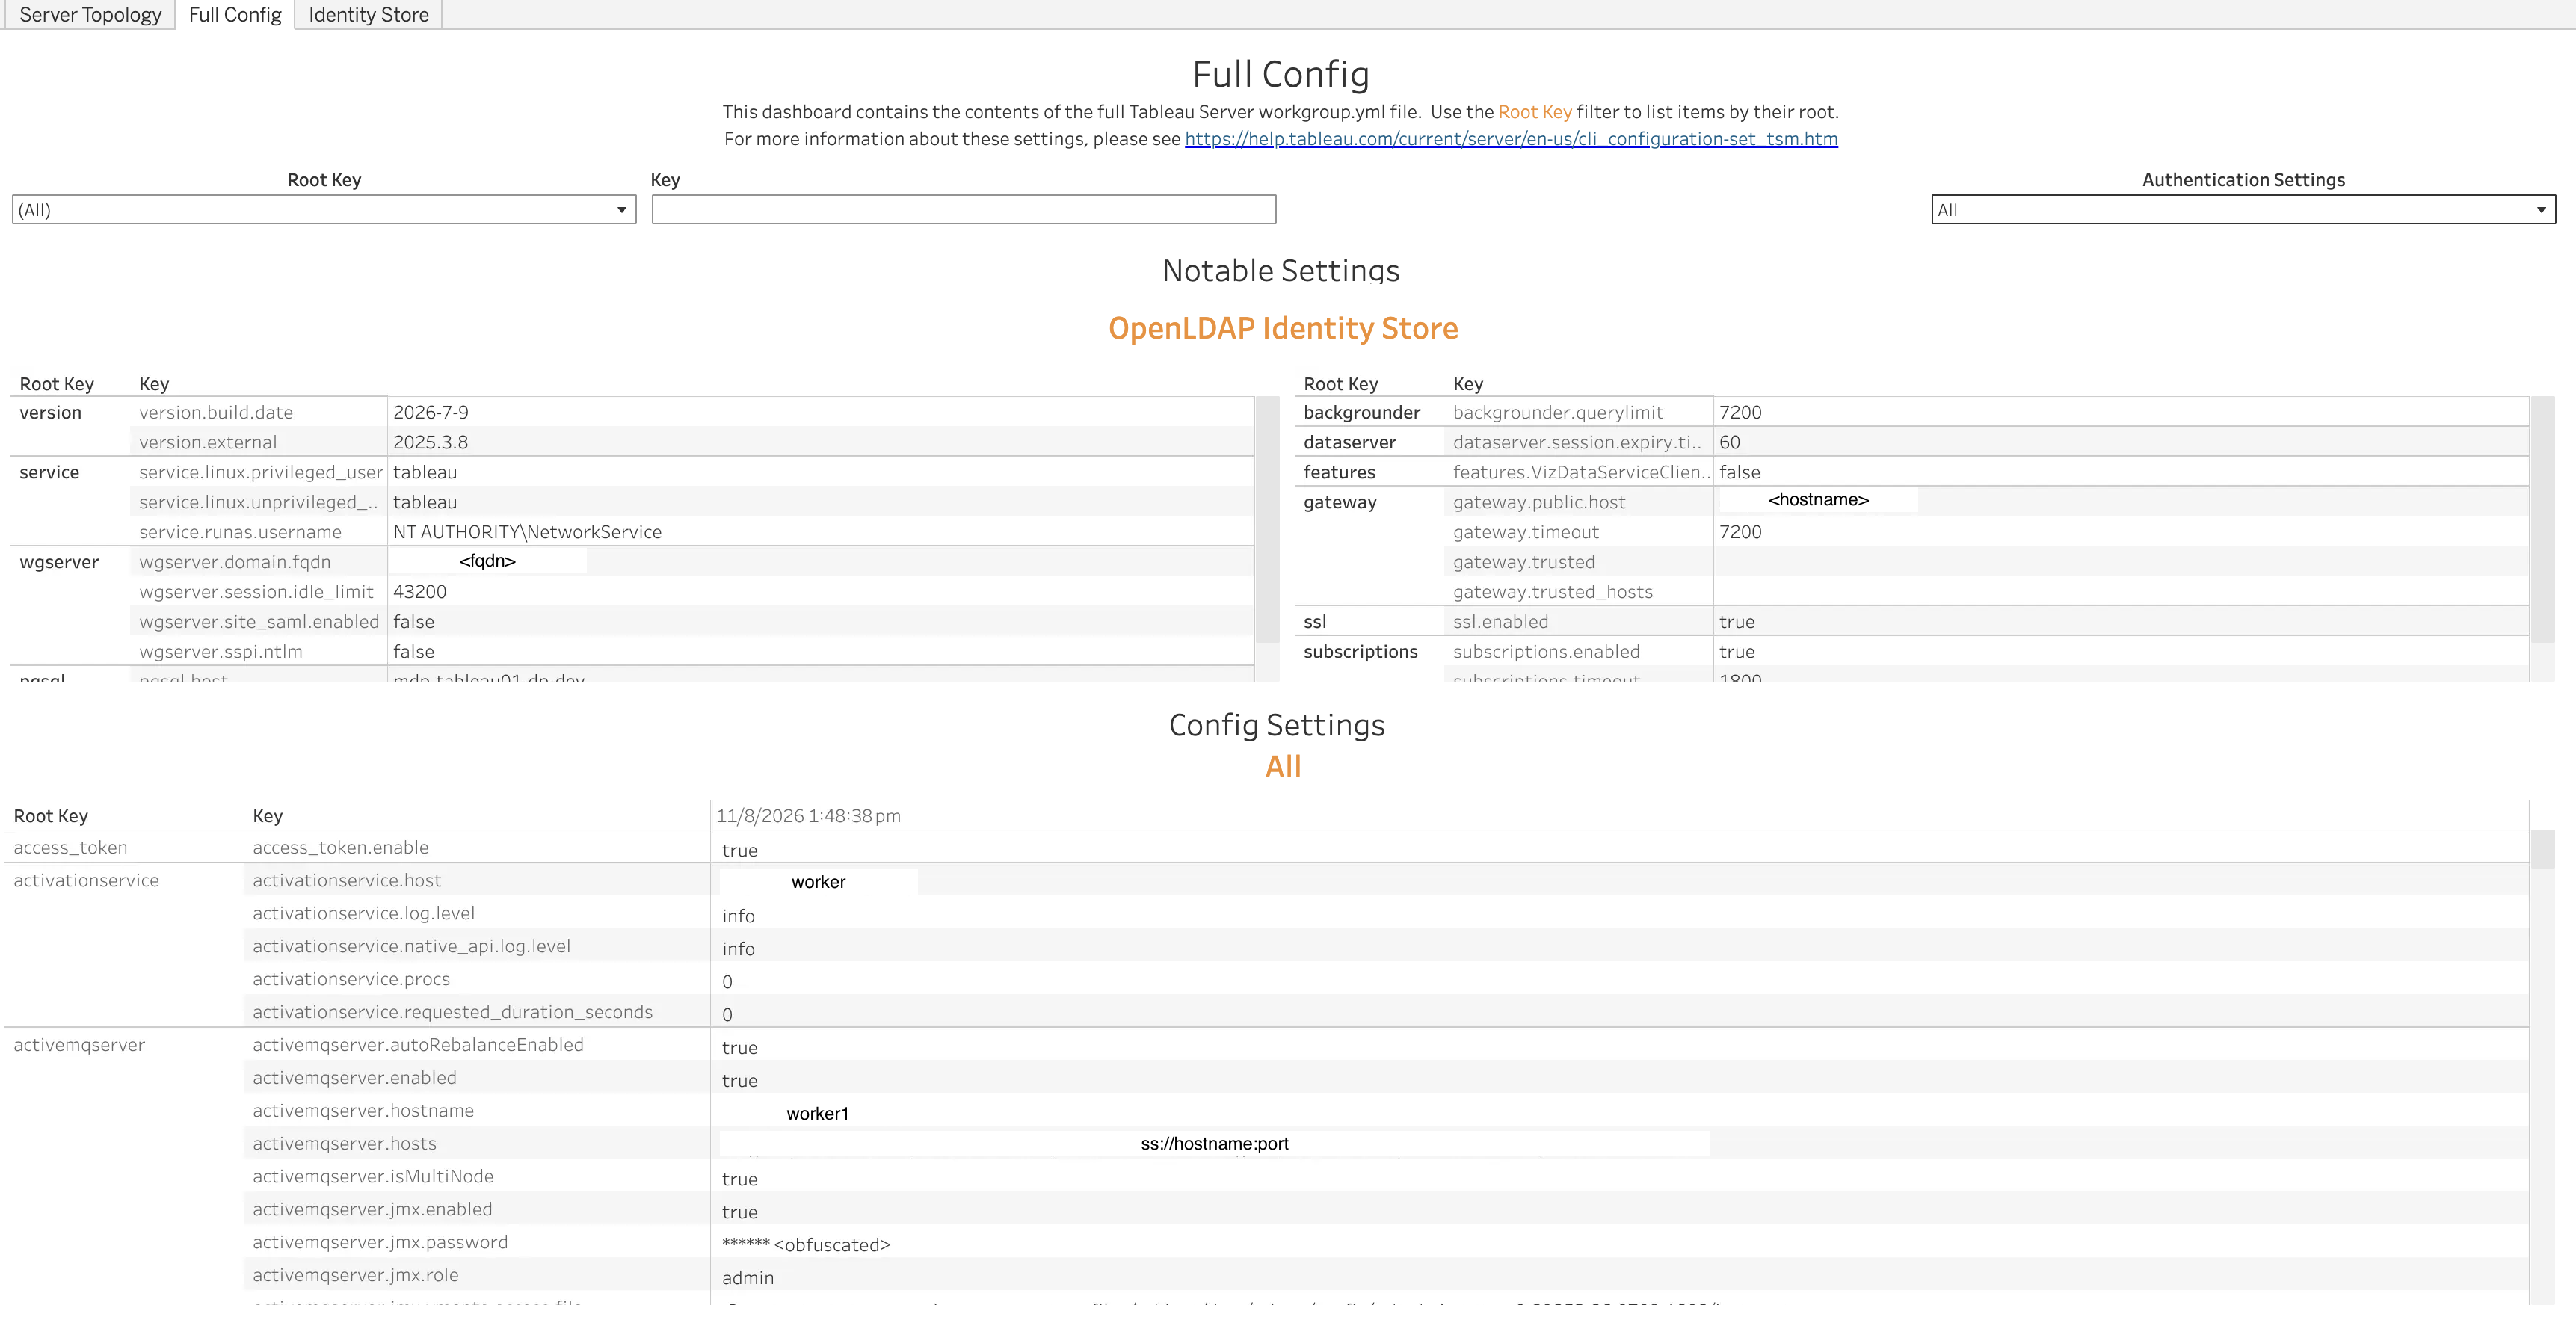2576x1317 pixels.
Task: Click the NT AUTHORITY\NetworkService value
Action: click(x=527, y=532)
